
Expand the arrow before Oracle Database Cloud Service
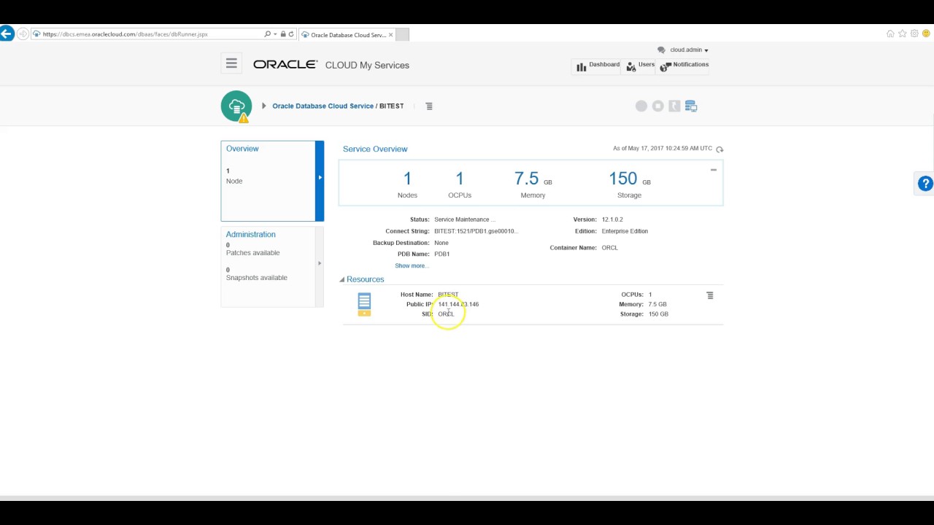tap(264, 106)
